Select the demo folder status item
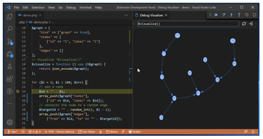The width and height of the screenshot is (263, 139). 112,132
